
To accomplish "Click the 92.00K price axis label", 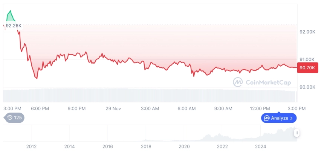I will [x=307, y=32].
